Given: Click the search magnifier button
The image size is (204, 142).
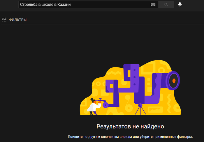Looking at the screenshot, I should point(166,5).
